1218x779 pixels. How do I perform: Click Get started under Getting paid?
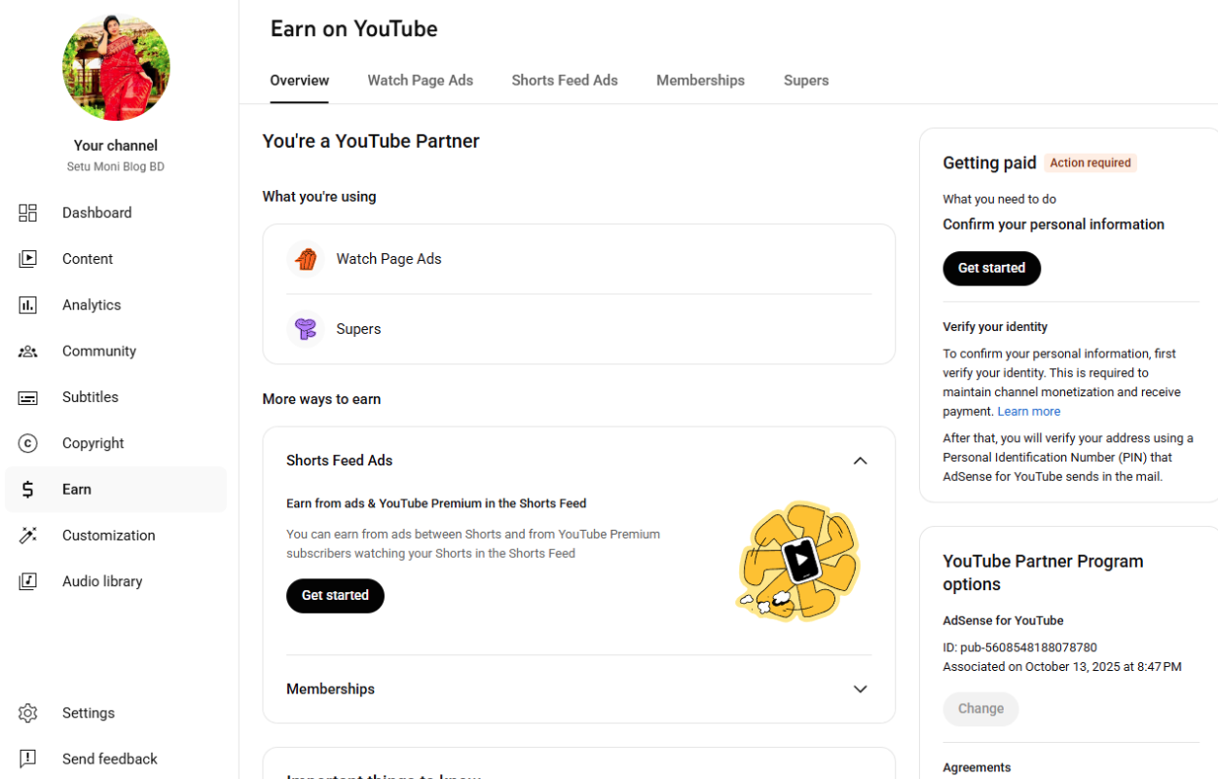pos(991,268)
